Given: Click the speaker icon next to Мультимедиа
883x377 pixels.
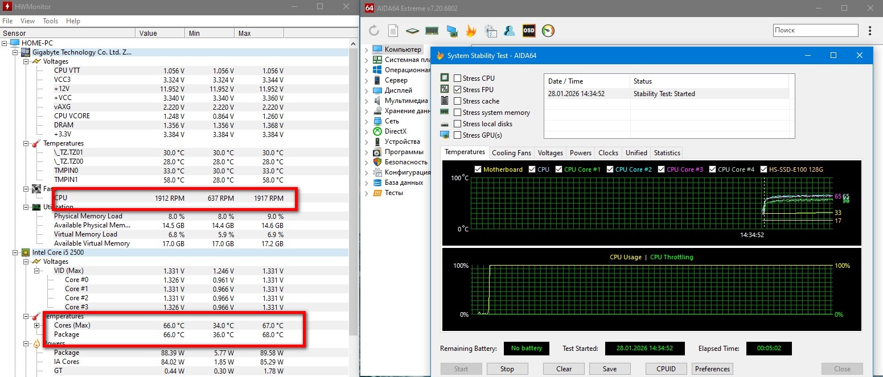Looking at the screenshot, I should pyautogui.click(x=377, y=101).
